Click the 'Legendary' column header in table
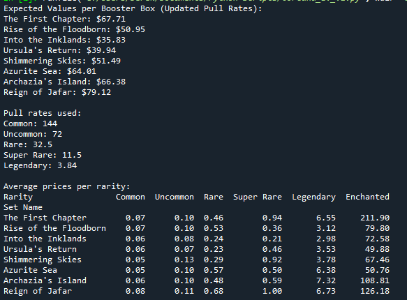407x300 pixels. (x=314, y=197)
